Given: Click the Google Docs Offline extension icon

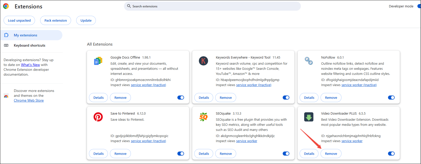Looking at the screenshot, I should click(x=98, y=61).
